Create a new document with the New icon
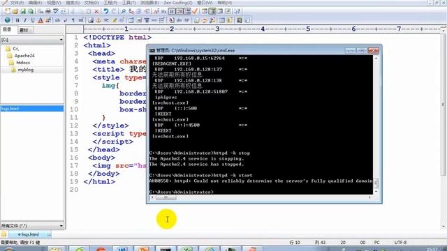Image resolution: width=447 pixels, height=251 pixels. point(8,11)
